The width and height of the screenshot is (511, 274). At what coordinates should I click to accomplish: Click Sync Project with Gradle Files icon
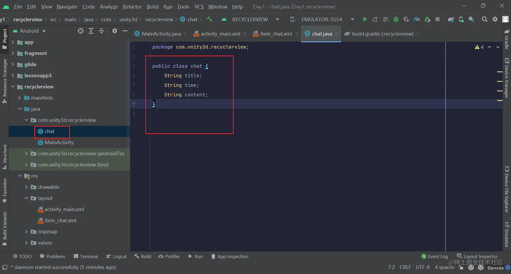[x=451, y=19]
